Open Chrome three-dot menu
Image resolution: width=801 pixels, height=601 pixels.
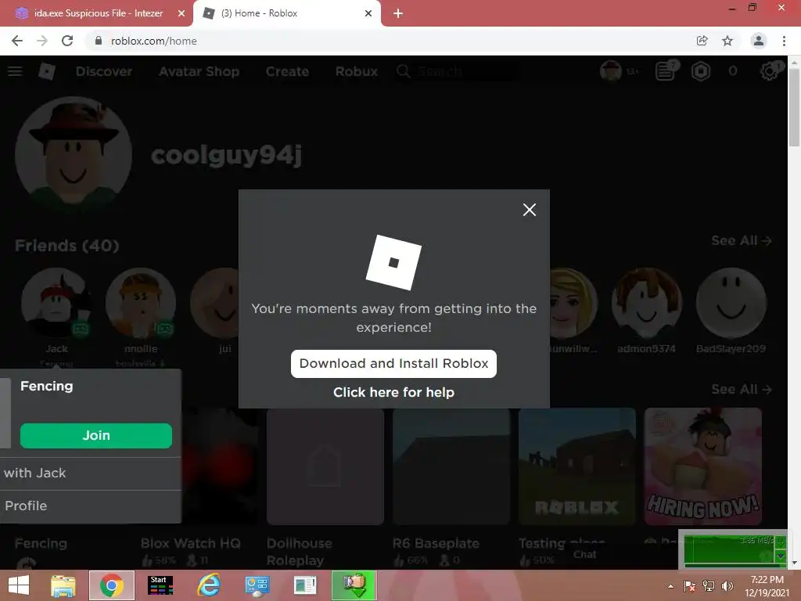[784, 41]
